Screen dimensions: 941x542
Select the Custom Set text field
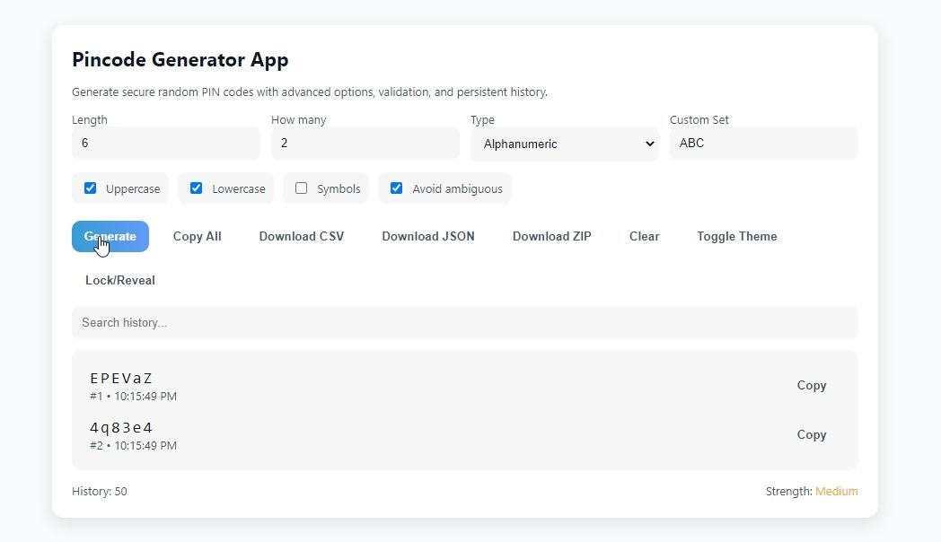[763, 144]
